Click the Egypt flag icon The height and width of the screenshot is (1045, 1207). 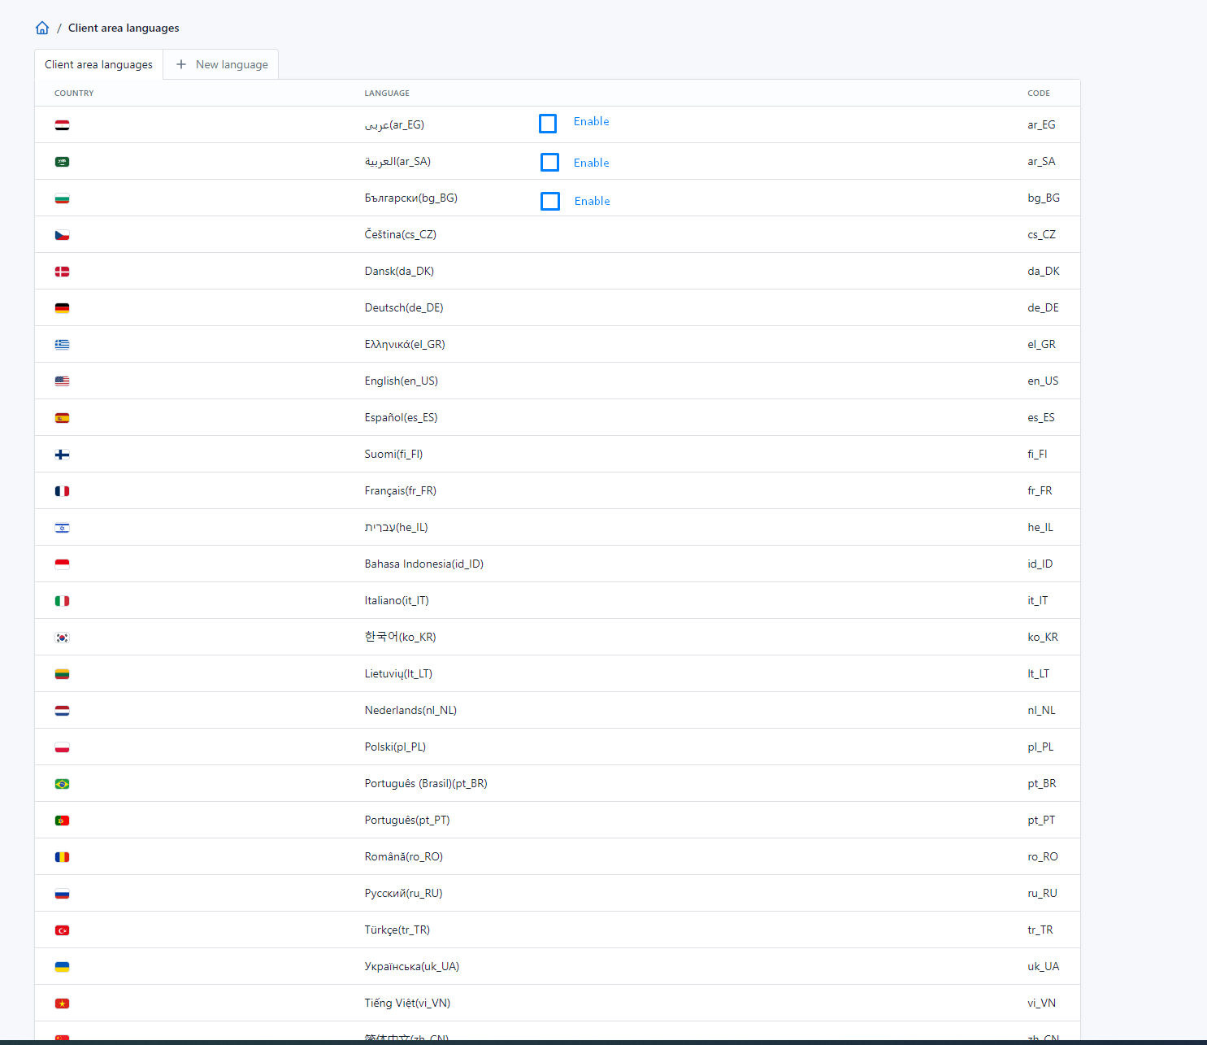click(x=62, y=124)
